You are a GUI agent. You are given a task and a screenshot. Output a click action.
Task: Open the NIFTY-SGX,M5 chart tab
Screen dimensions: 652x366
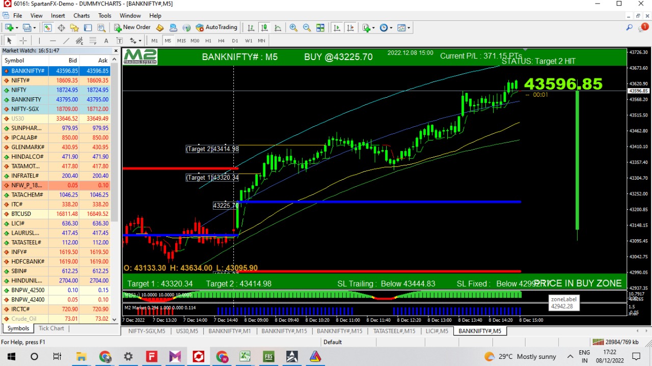(147, 331)
